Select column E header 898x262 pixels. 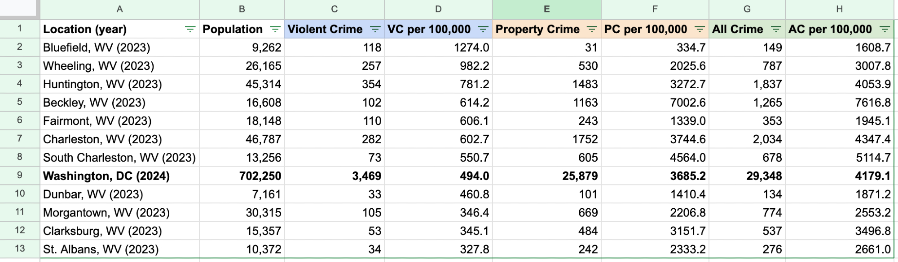pyautogui.click(x=546, y=9)
